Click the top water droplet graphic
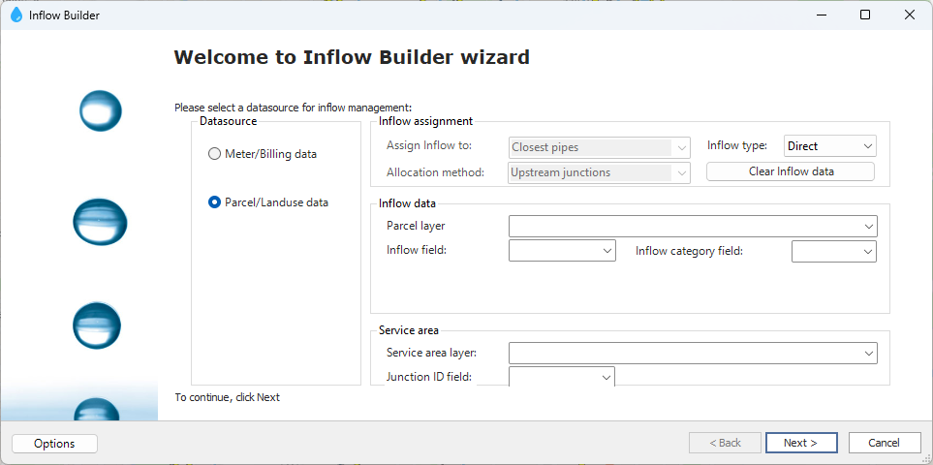Screen dimensions: 933x465 point(100,110)
